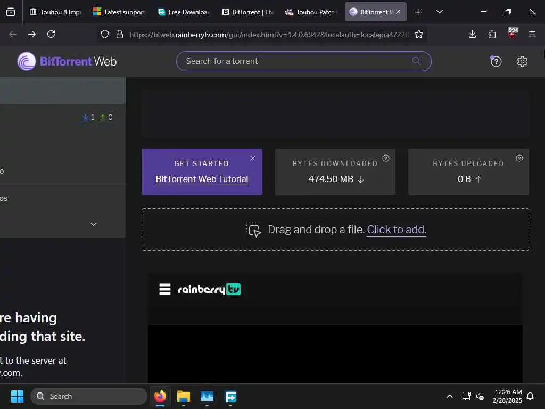Open the Firefox application menu
The height and width of the screenshot is (409, 545).
coord(532,34)
